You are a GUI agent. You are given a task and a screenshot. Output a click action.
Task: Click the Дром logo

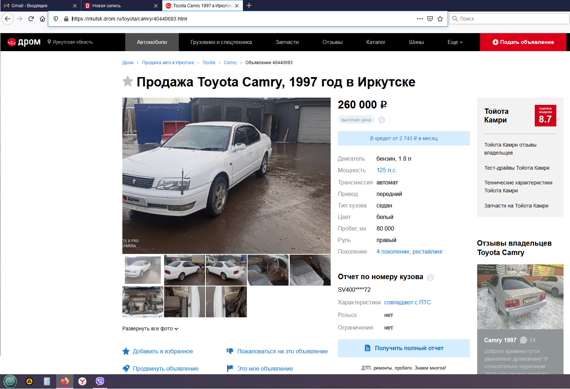(x=24, y=42)
